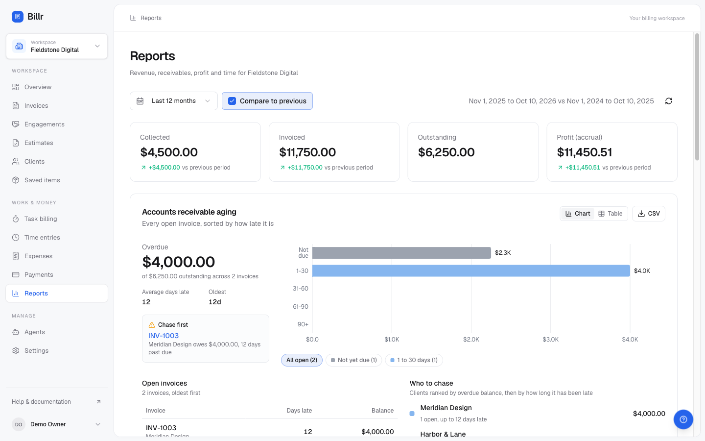Click the Fieldstone Digital workspace building icon

pos(19,46)
